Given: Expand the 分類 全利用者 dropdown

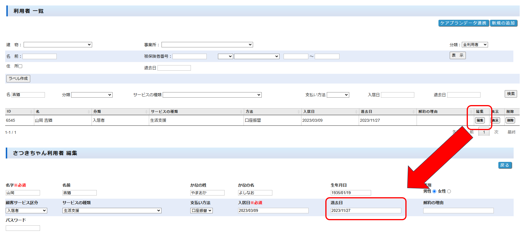Looking at the screenshot, I should point(474,44).
